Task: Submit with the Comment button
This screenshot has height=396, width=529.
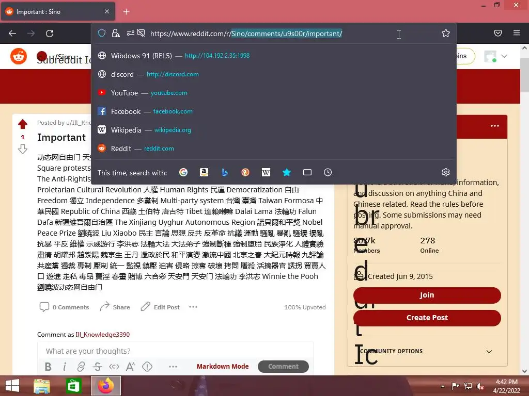Action: tap(284, 367)
